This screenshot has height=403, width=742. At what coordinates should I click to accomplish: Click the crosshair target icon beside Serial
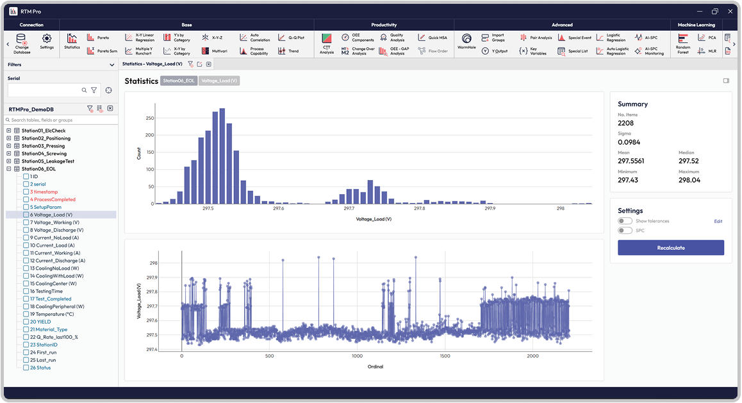[108, 90]
